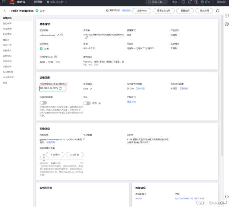Toggle the 内网访问控制 switch
This screenshot has height=207, width=229.
[43, 103]
